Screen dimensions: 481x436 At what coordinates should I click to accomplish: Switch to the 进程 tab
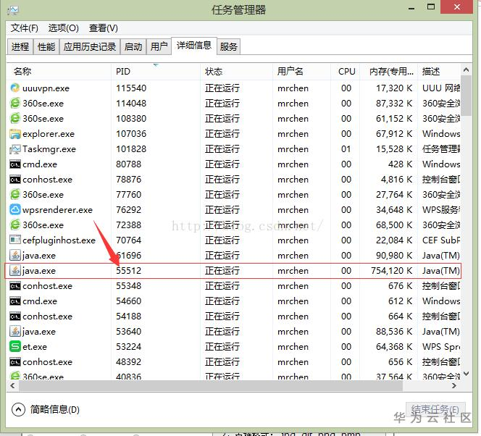click(x=20, y=46)
